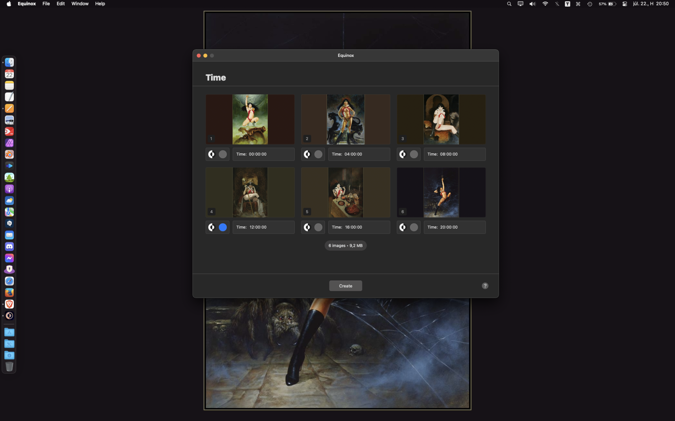Disable the blue primary toggle for image 4
675x421 pixels.
coord(223,227)
